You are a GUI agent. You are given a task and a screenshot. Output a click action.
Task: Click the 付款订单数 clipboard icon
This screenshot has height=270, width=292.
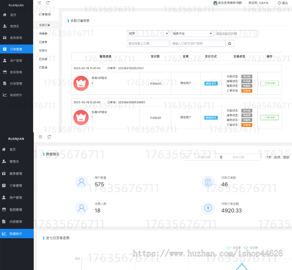click(208, 182)
